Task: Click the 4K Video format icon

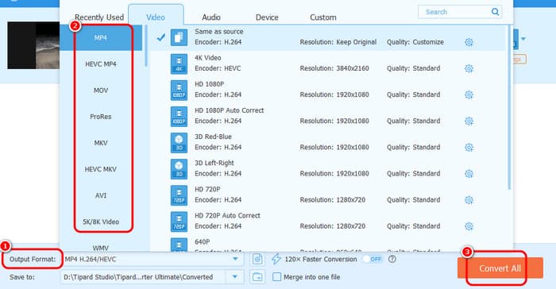Action: point(179,64)
